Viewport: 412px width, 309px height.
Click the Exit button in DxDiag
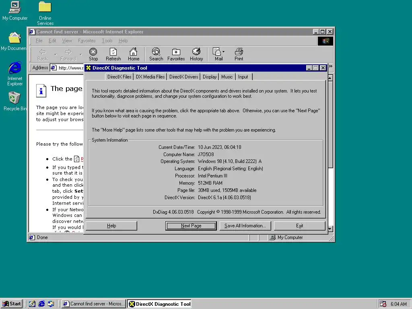[299, 226]
